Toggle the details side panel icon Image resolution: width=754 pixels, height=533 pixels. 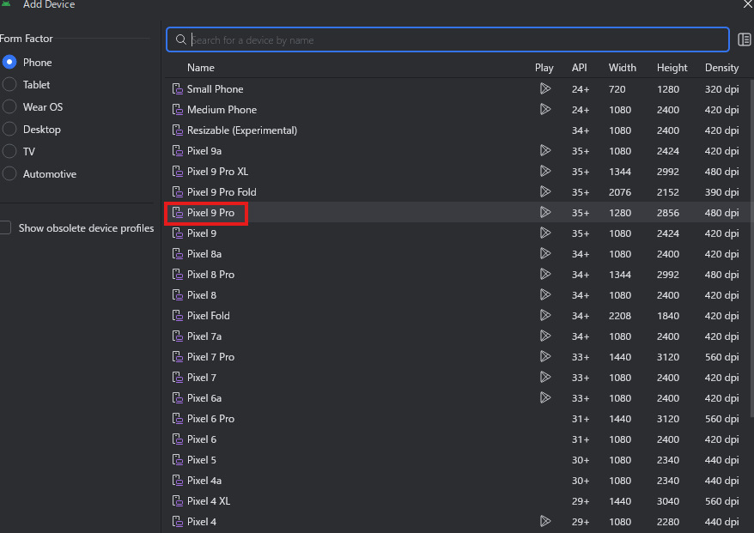coord(744,39)
